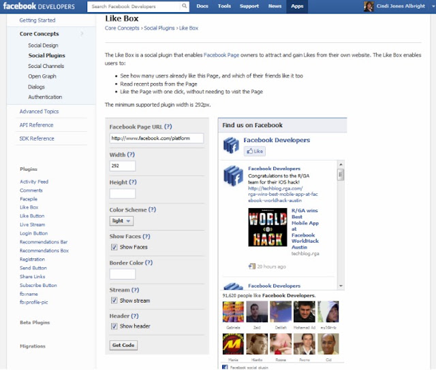
Task: Click Zaid's face thumbnail
Action: click(257, 312)
